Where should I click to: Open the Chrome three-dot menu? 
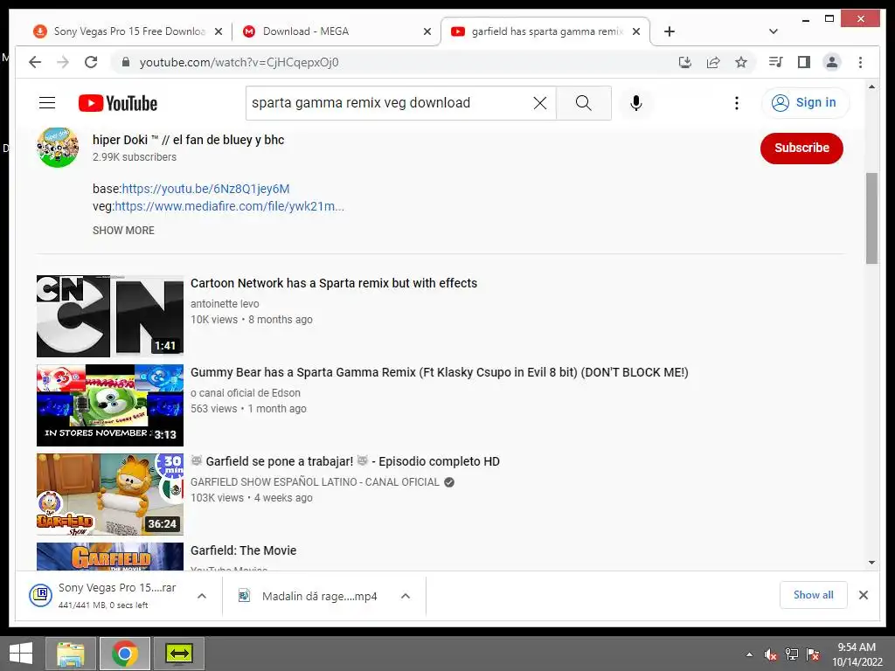pyautogui.click(x=860, y=62)
